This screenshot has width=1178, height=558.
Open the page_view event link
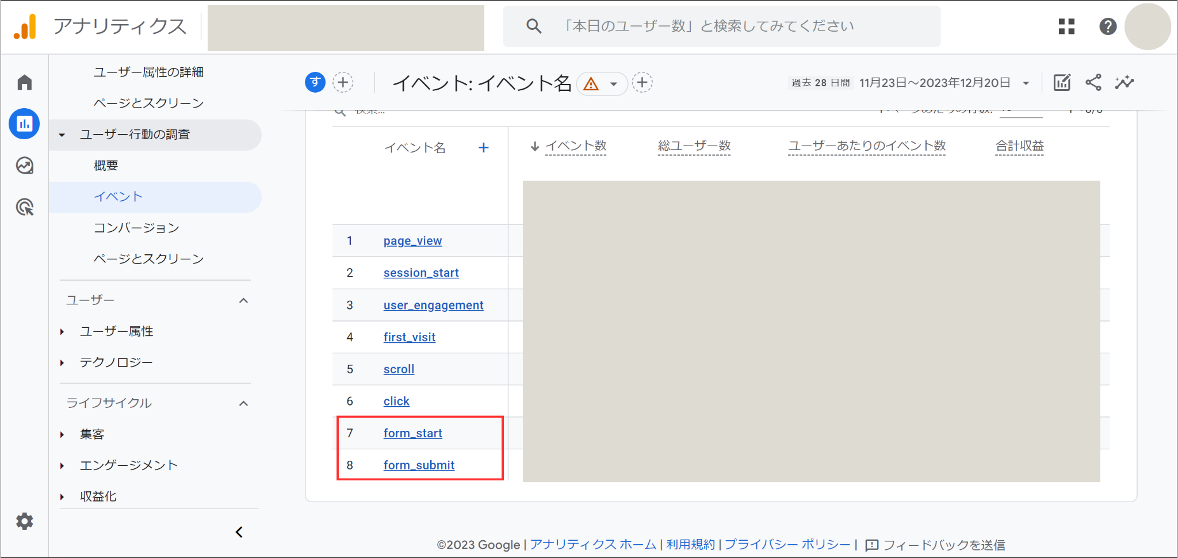412,241
